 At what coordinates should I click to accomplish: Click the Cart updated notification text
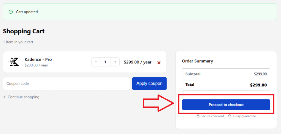[x=27, y=12]
